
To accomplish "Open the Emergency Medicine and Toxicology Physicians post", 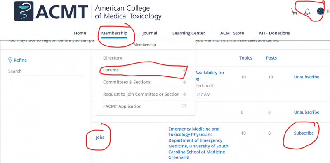I will coord(198,143).
